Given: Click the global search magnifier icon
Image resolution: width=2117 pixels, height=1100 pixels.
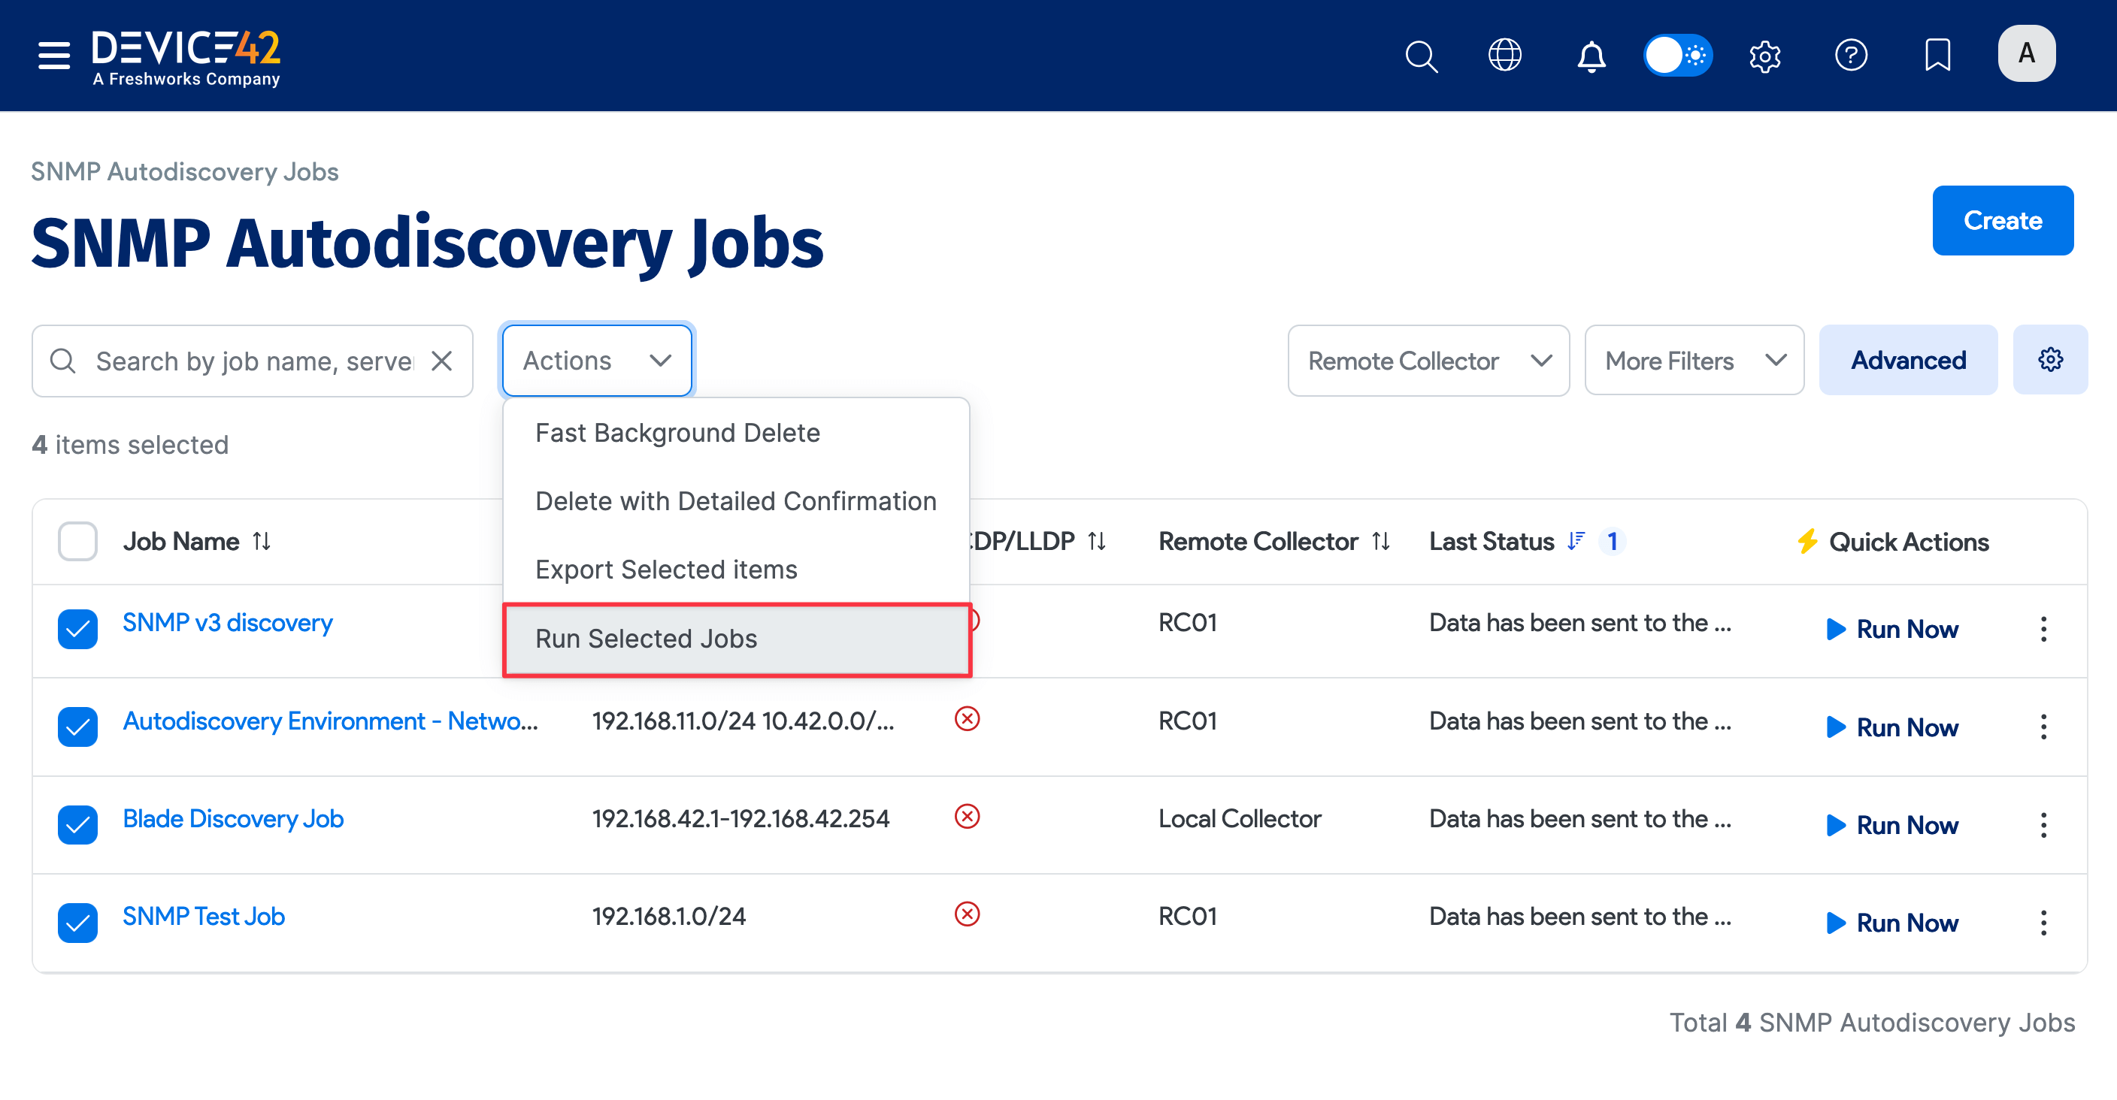Looking at the screenshot, I should [1422, 56].
